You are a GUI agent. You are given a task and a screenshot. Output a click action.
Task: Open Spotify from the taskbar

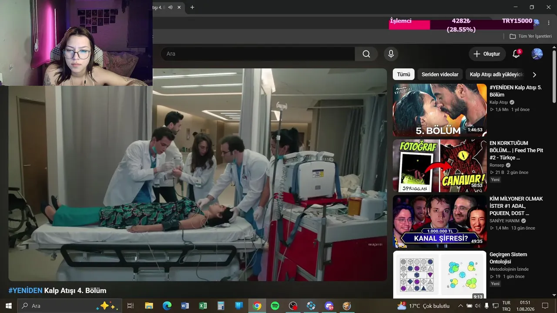pyautogui.click(x=275, y=306)
